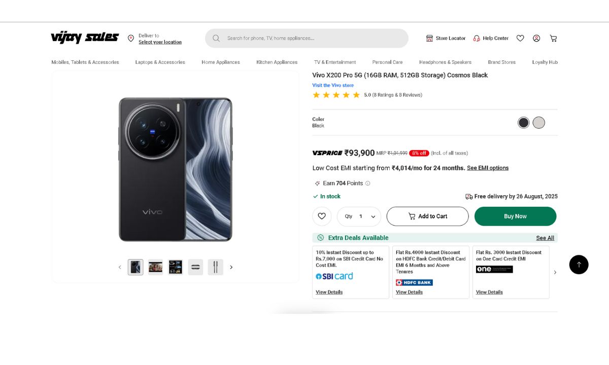Add product to wishlist with heart button
Screen dimensions: 609x365
tap(322, 216)
